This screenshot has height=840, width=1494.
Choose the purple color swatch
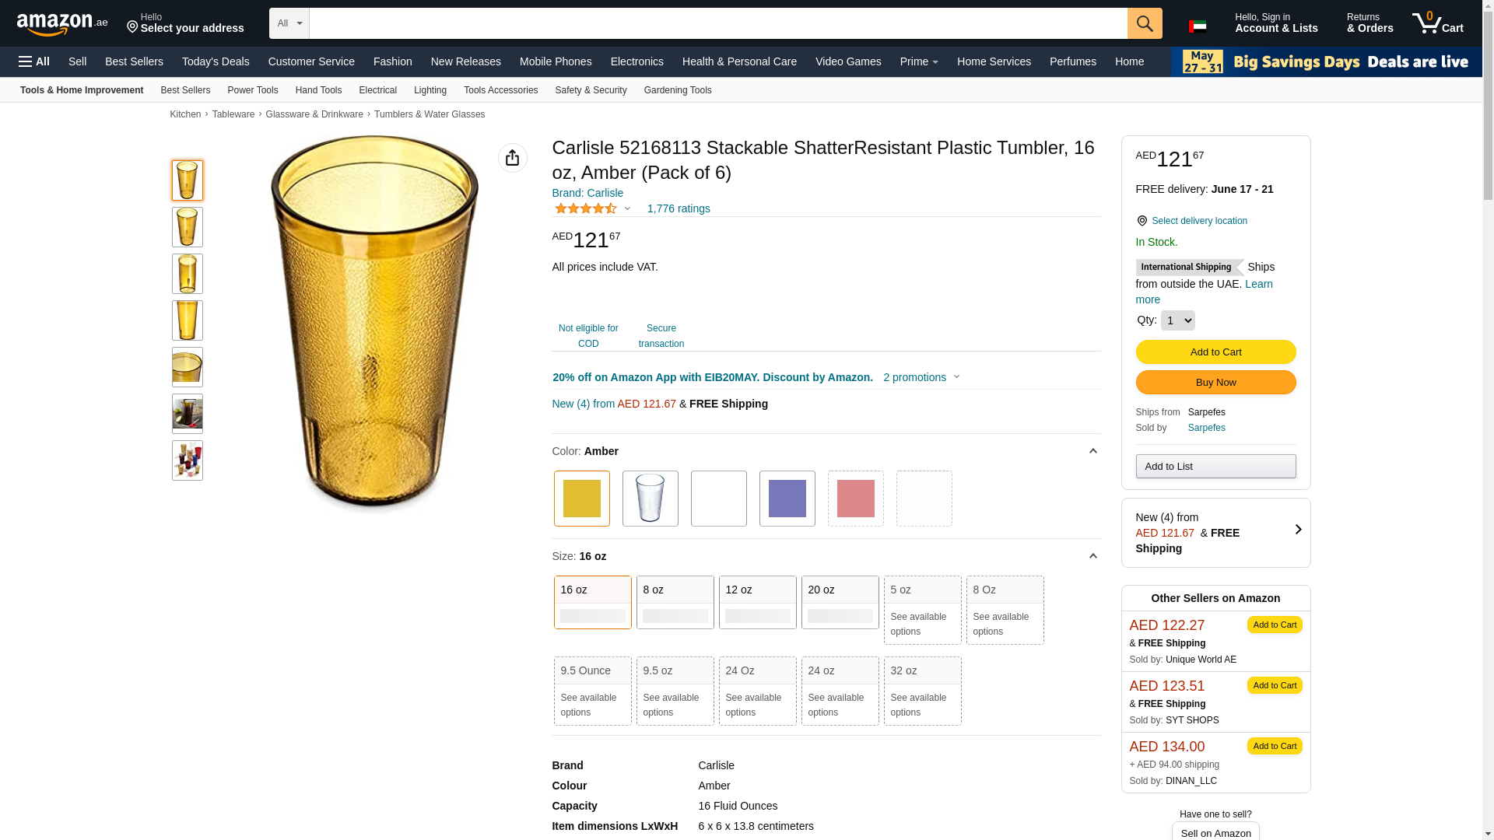787,499
